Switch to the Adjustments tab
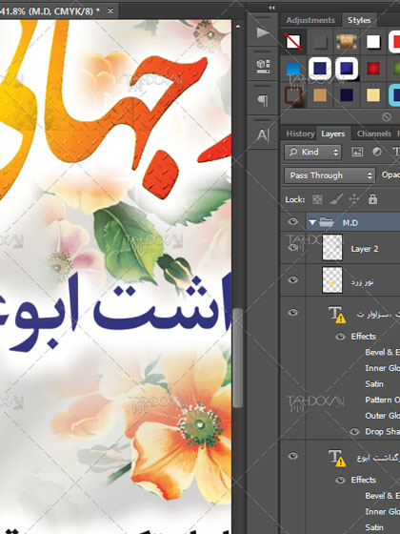400x534 pixels. pos(310,20)
